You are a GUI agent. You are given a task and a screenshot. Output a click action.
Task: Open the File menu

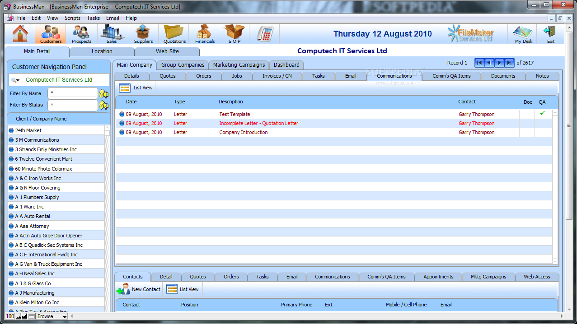coord(21,18)
